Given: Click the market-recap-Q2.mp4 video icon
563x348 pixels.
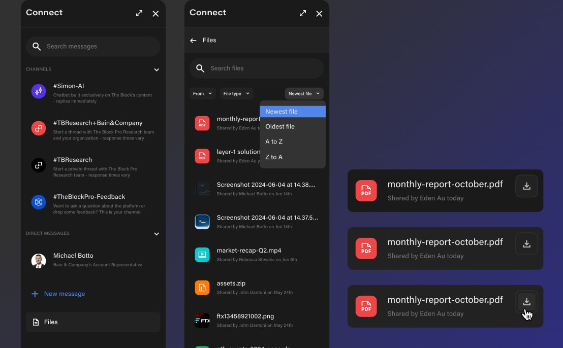Looking at the screenshot, I should (x=202, y=255).
